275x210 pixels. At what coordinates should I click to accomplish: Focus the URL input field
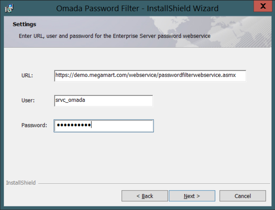pyautogui.click(x=150, y=76)
